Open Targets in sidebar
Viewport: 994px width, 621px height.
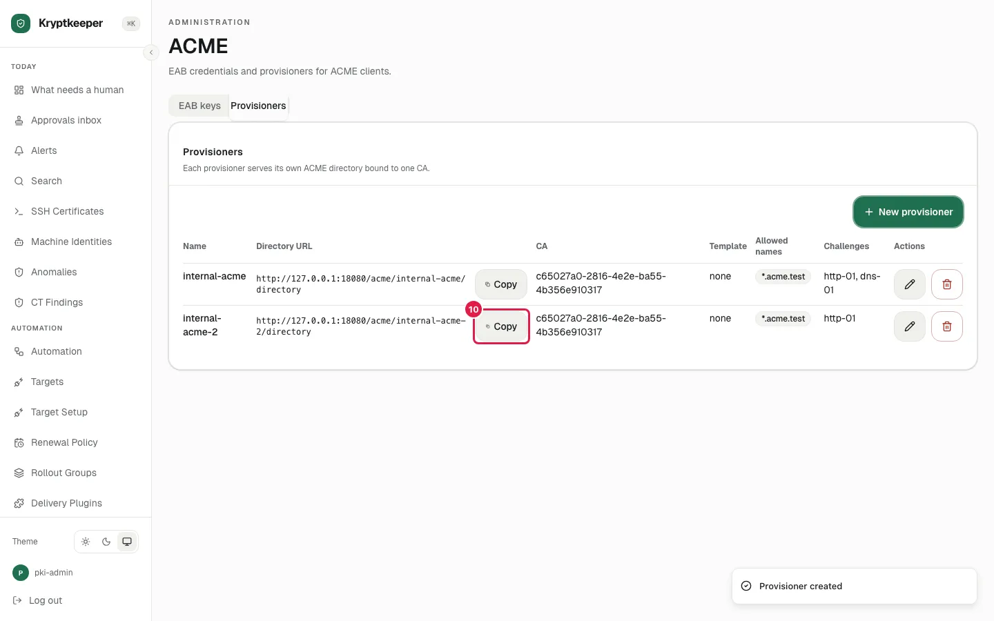(76, 382)
